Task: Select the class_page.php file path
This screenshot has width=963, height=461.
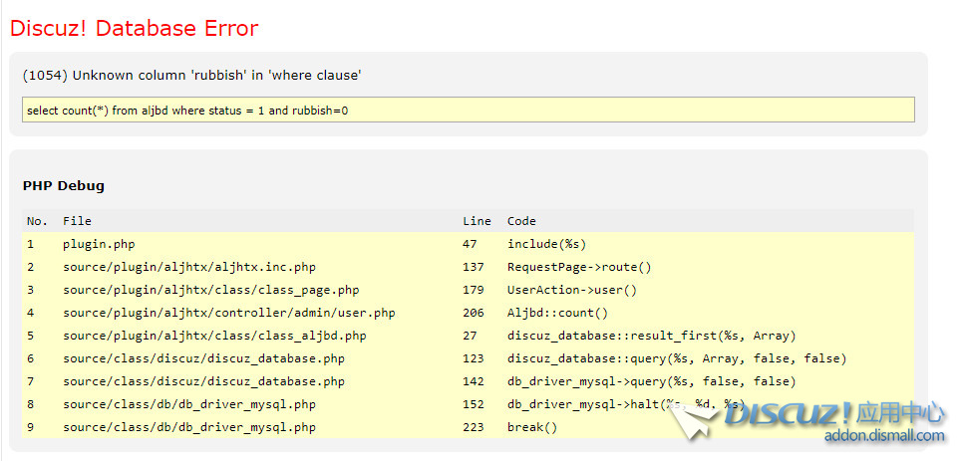Action: pos(210,290)
